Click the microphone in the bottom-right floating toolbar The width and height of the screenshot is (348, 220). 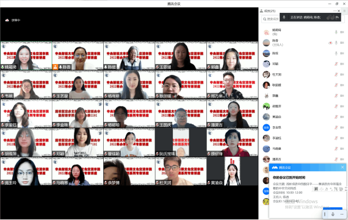[x=333, y=214]
